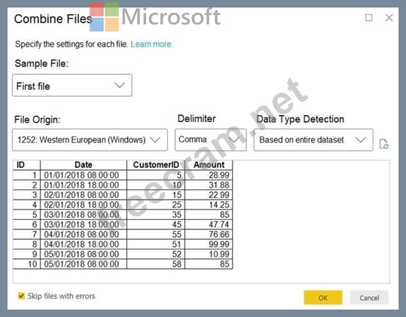Select the CustomerID column header
406x317 pixels.
[156, 165]
